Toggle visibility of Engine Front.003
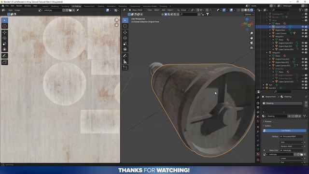Screen dimensions: 309x174 click(x=303, y=43)
